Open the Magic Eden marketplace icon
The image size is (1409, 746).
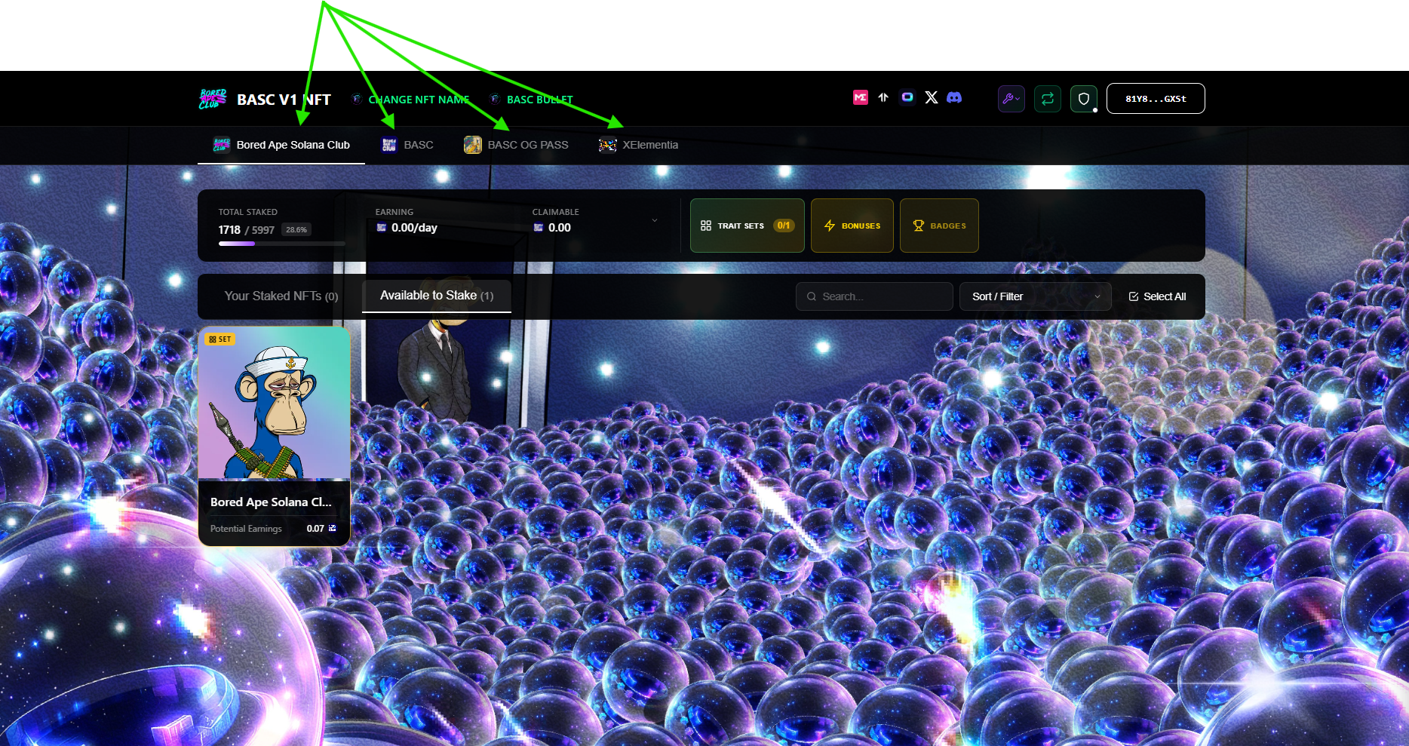pyautogui.click(x=860, y=97)
